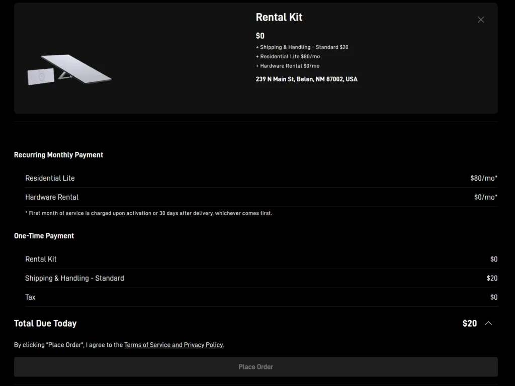Image resolution: width=515 pixels, height=386 pixels.
Task: Click the '+ Hardware Rental $0/mo' summary line
Action: tap(287, 66)
